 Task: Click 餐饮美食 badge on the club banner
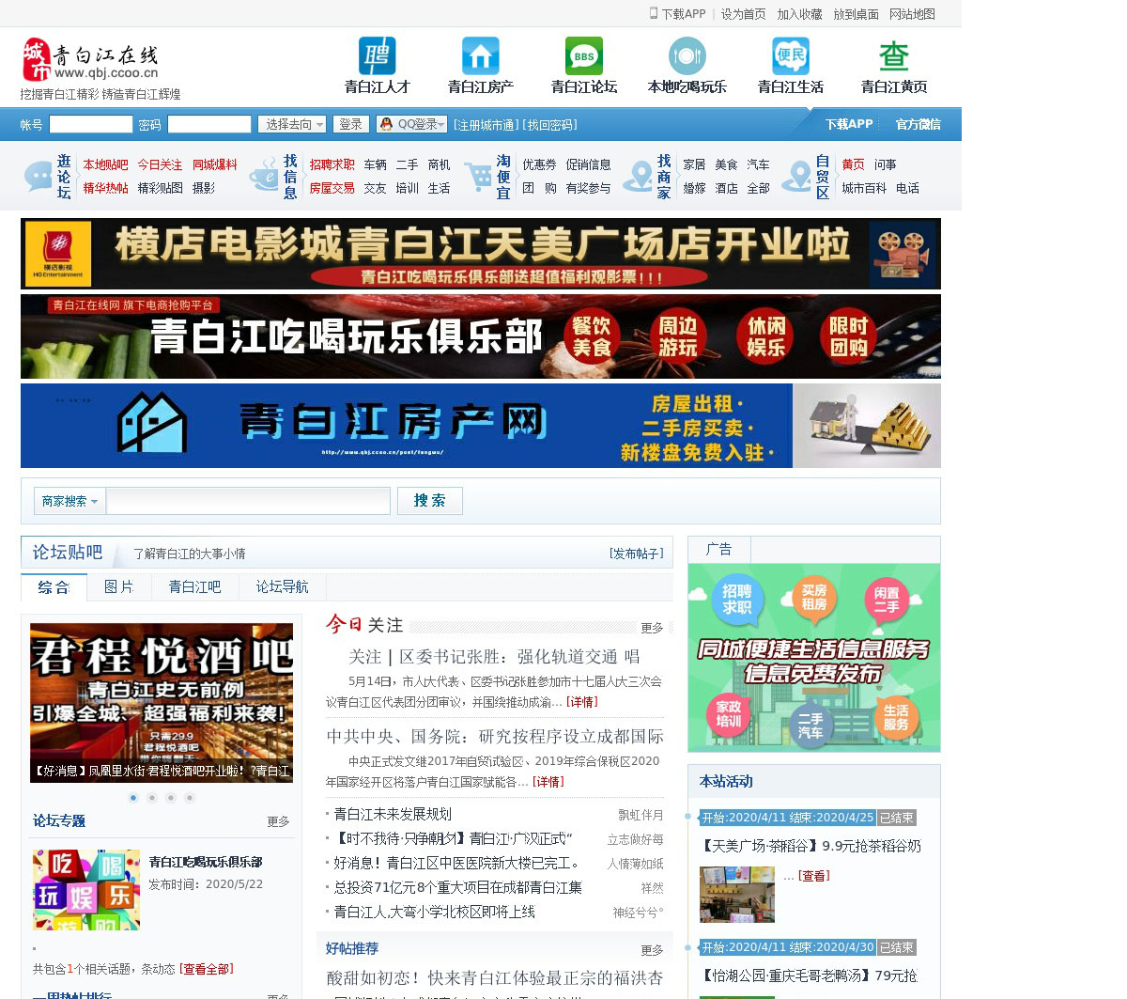pyautogui.click(x=592, y=336)
